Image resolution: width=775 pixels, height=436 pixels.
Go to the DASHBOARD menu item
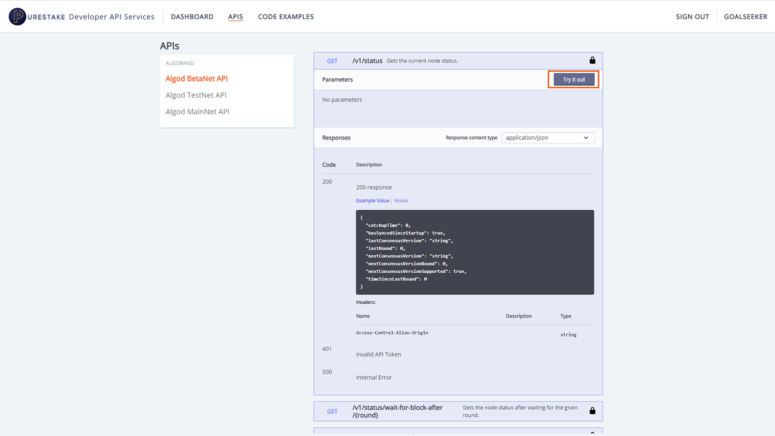pos(192,17)
